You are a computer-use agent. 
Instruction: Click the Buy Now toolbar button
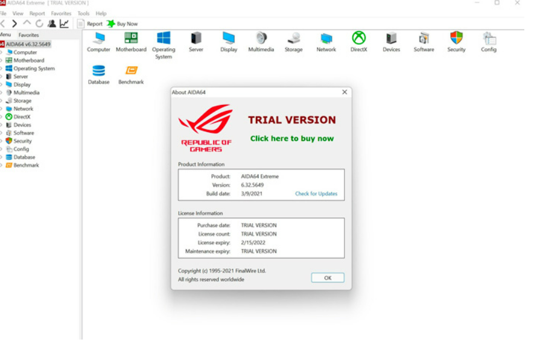122,24
